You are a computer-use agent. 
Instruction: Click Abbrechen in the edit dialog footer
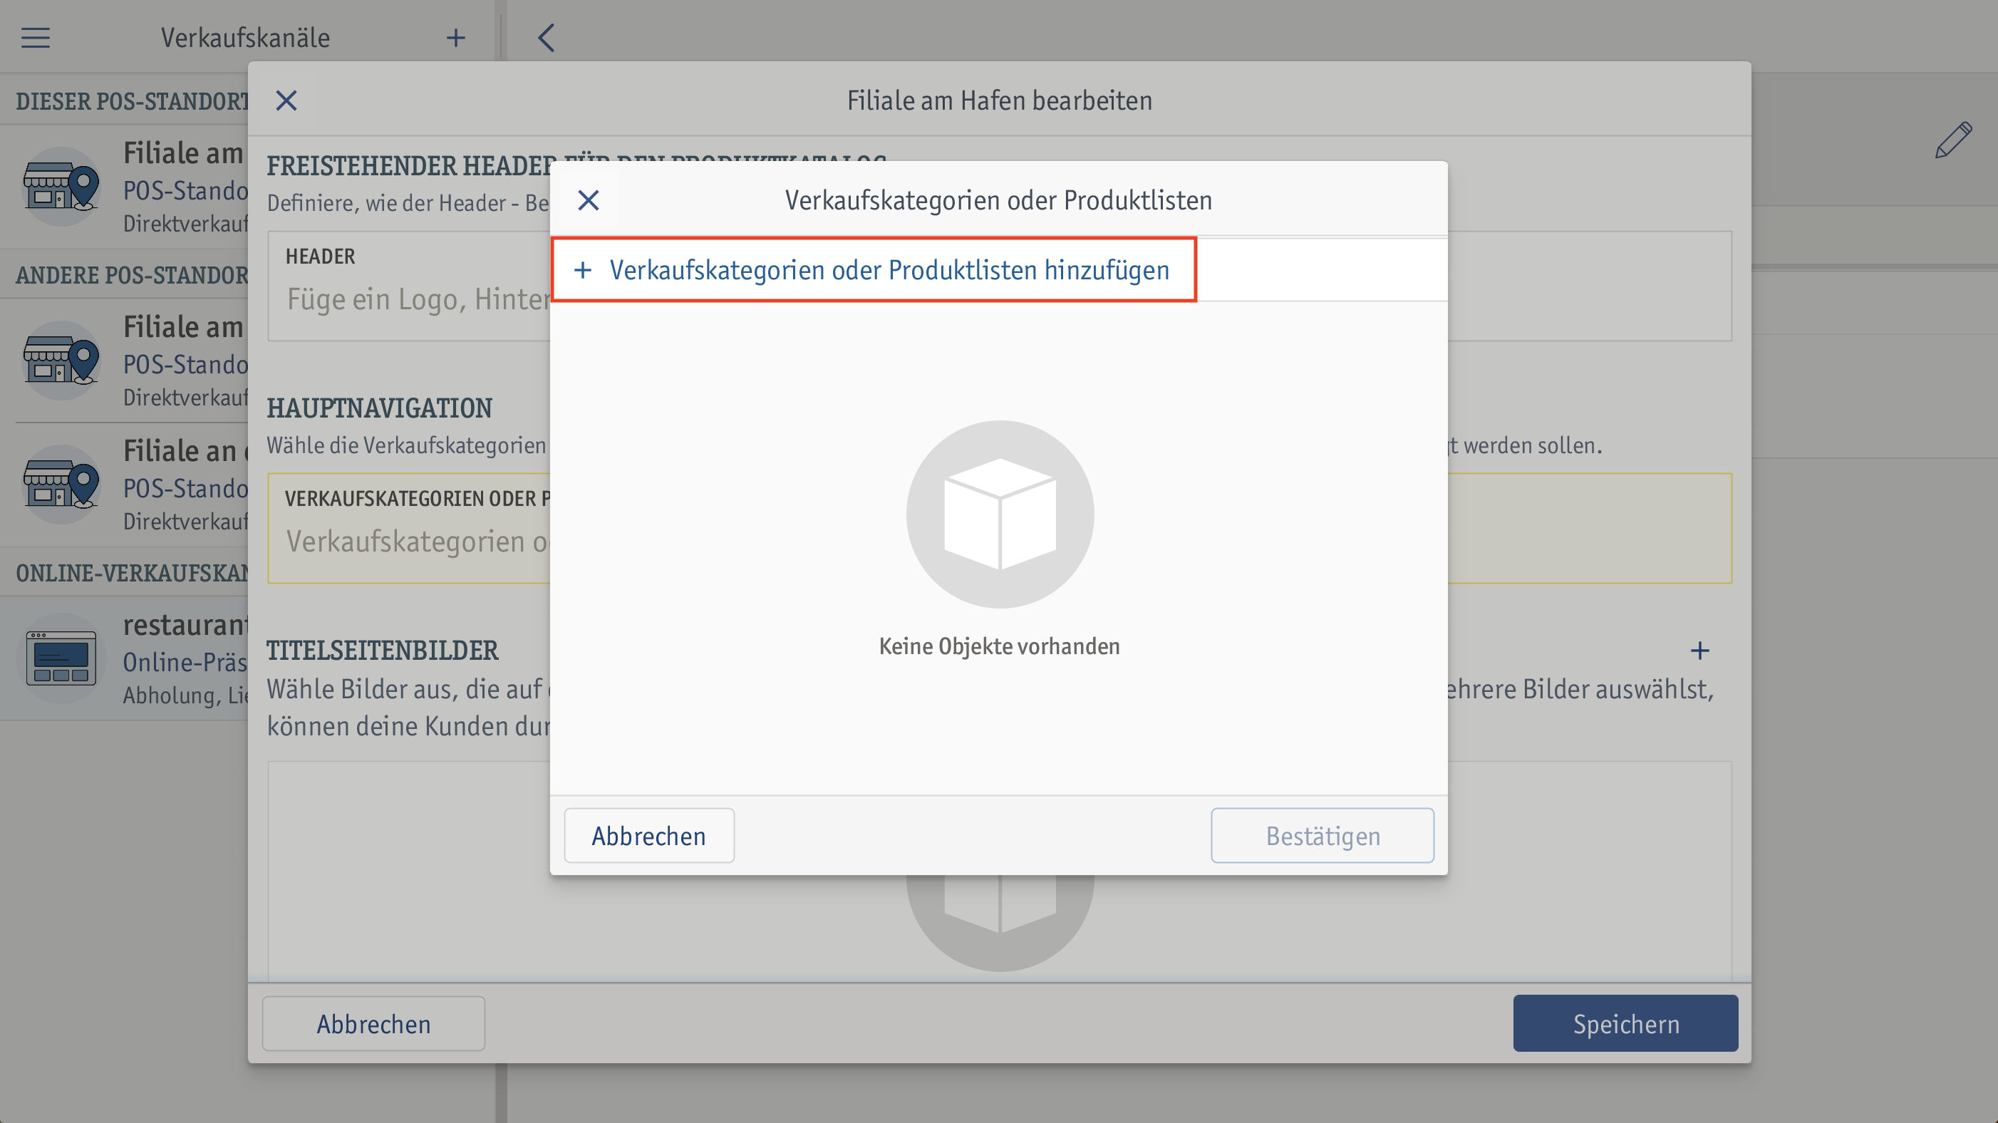coord(374,1024)
